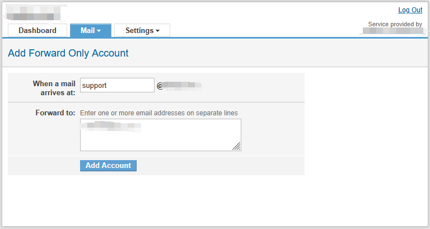Click the 'Add Forward Only Account' heading
This screenshot has height=229, width=430.
click(68, 53)
